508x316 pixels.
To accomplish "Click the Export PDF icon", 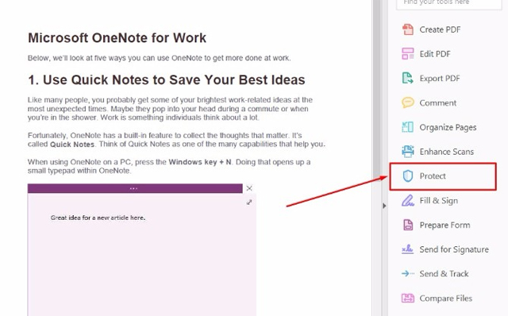I will (407, 78).
